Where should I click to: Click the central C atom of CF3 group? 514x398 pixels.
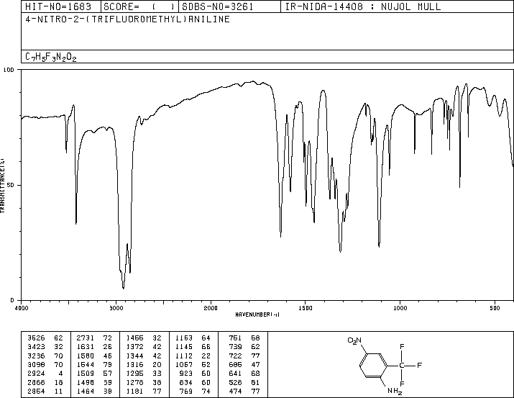point(402,365)
